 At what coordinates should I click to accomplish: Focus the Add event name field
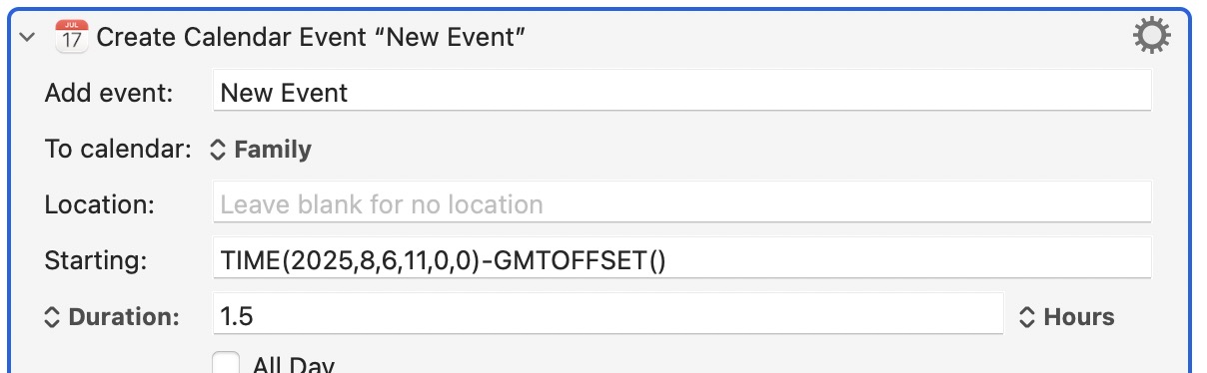coord(682,93)
